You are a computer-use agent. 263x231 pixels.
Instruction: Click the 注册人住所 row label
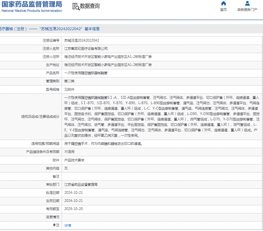pos(51,57)
